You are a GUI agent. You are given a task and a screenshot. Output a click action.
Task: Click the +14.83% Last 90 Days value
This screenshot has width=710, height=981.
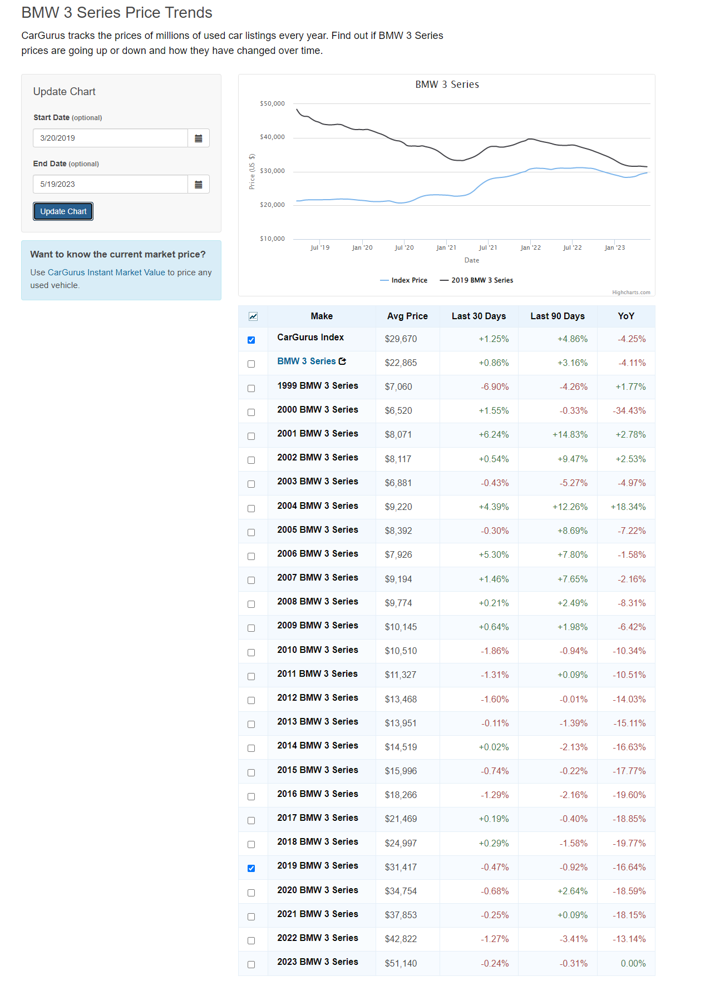click(570, 435)
